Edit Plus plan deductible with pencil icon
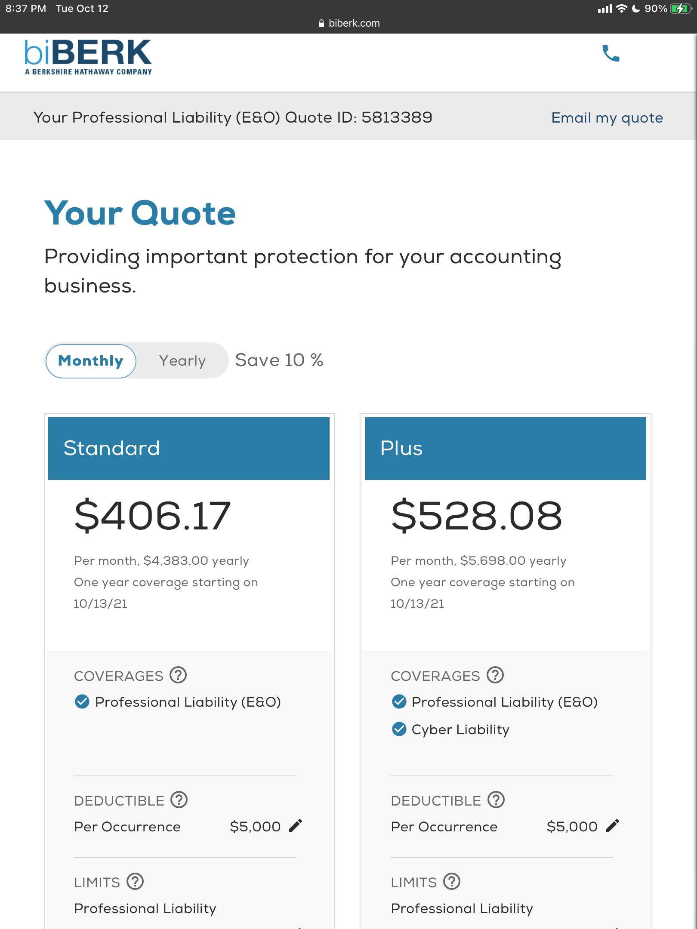The width and height of the screenshot is (697, 929). [x=613, y=826]
